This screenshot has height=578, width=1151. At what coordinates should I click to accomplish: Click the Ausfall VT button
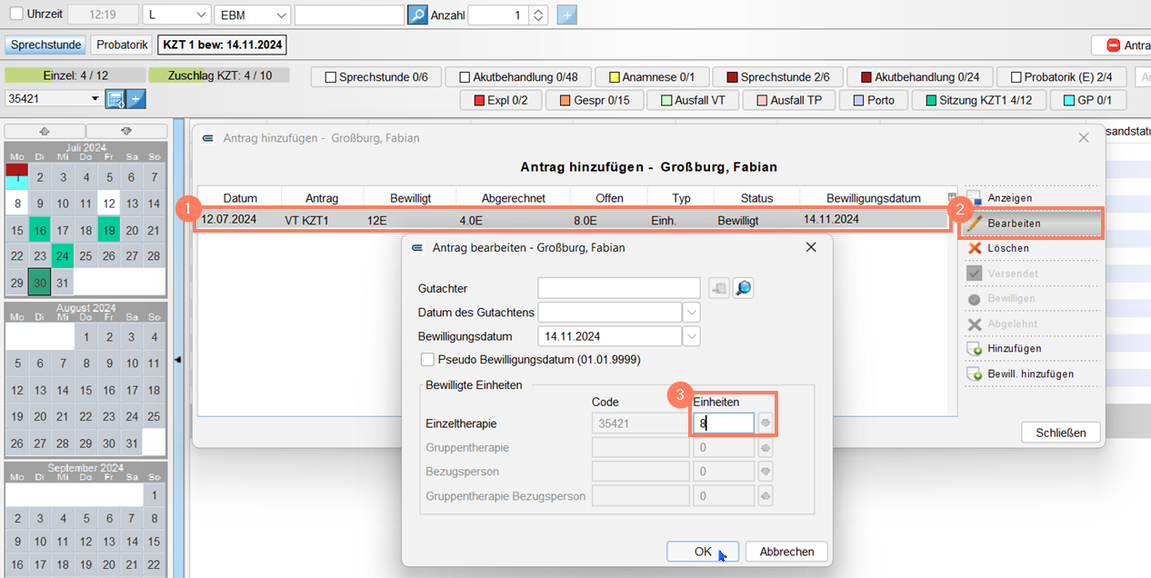(693, 100)
